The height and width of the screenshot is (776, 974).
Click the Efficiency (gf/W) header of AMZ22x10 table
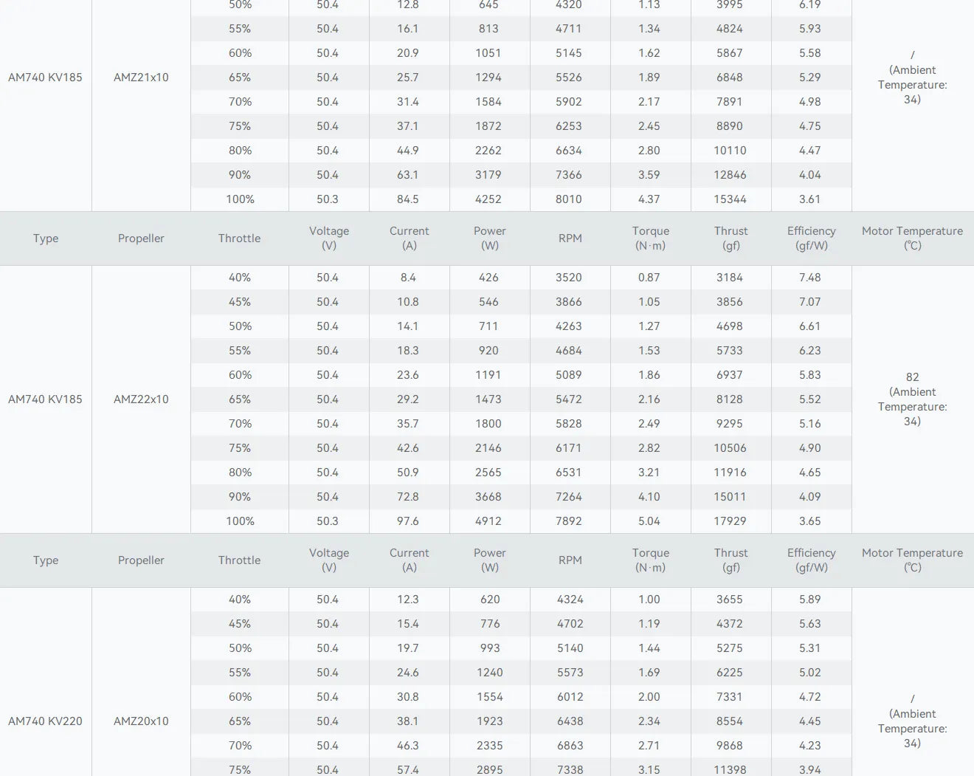click(x=812, y=238)
